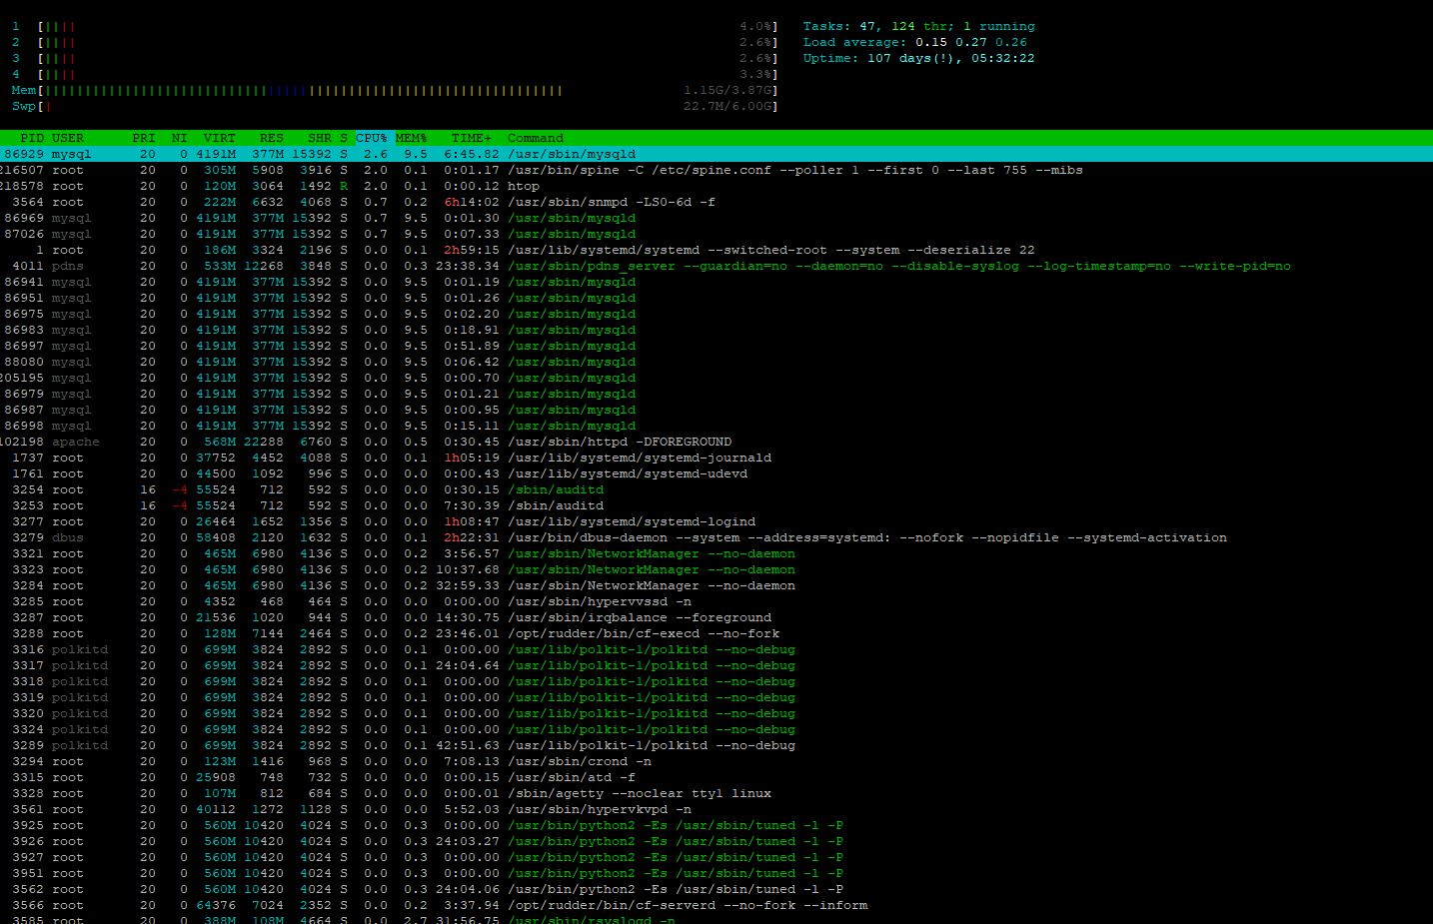Sort by the VIRT column header
The width and height of the screenshot is (1433, 924).
(x=220, y=138)
